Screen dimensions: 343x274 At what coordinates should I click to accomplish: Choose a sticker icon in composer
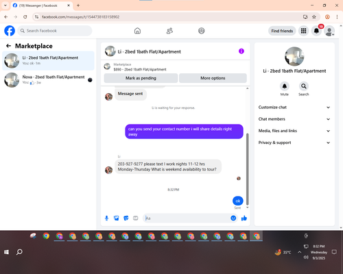pos(126,219)
